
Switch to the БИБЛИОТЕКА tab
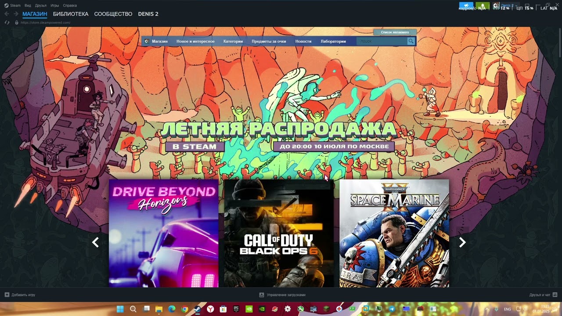click(x=71, y=14)
